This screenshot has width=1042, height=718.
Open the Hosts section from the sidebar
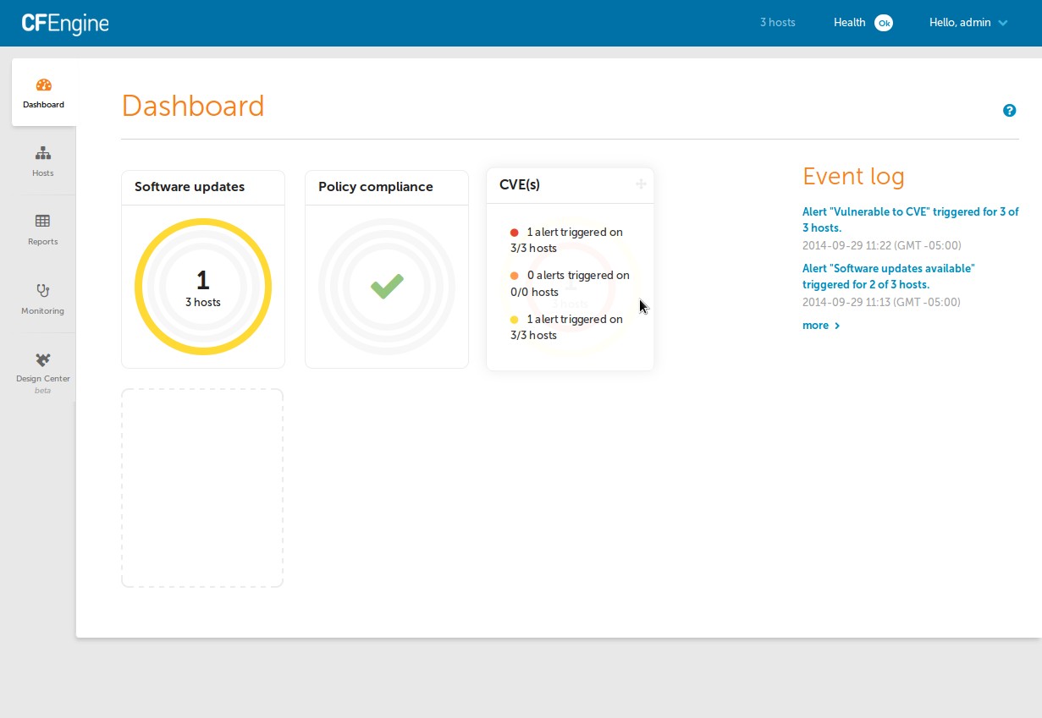[42, 162]
